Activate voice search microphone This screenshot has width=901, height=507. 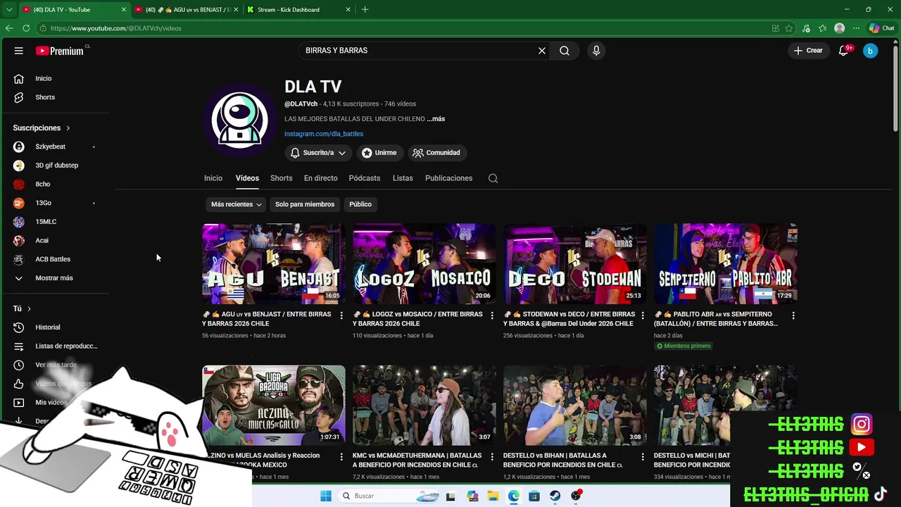tap(596, 51)
